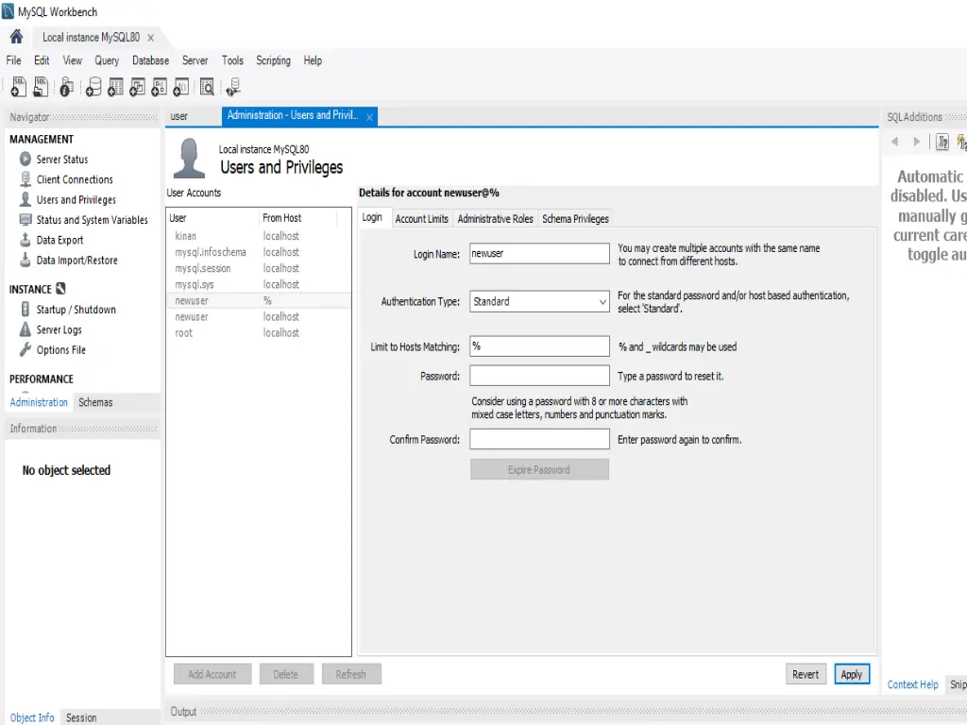967x725 pixels.
Task: Create a new SQL tab icon
Action: point(19,87)
